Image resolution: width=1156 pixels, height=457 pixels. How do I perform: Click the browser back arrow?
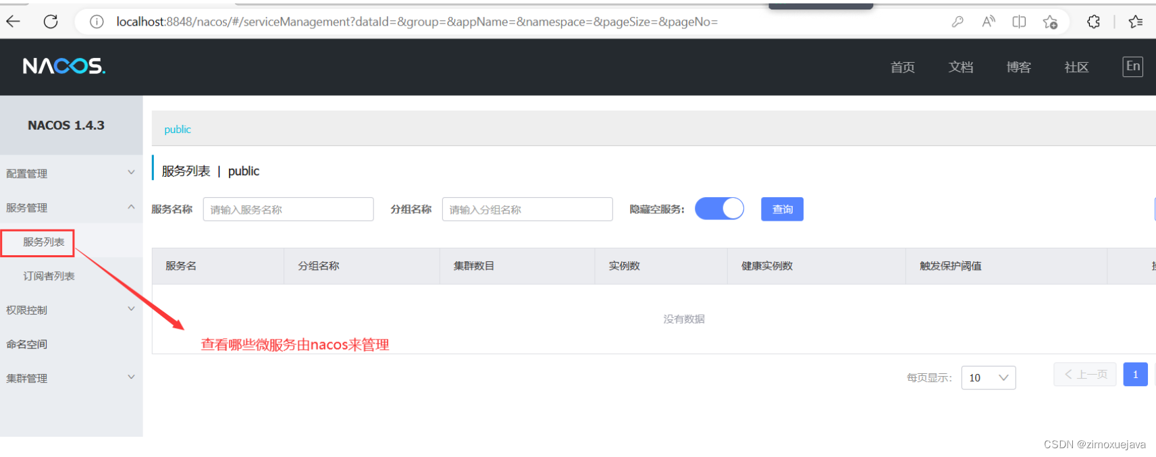click(x=13, y=22)
